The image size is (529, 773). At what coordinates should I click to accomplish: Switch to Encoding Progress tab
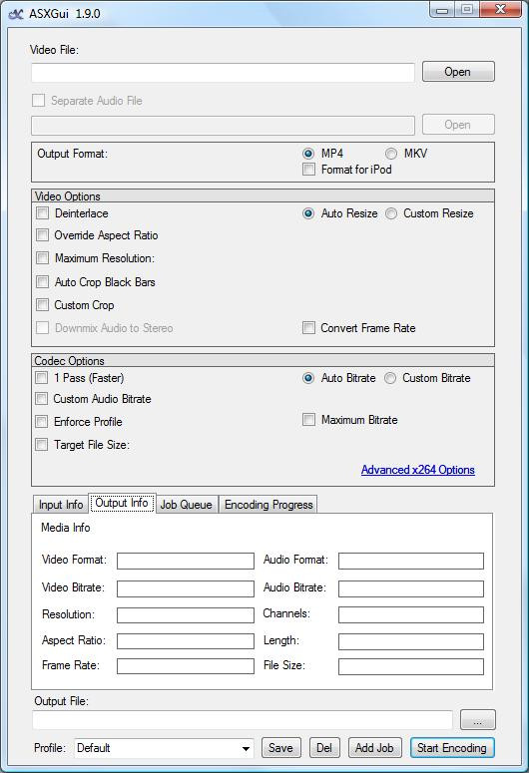[x=268, y=505]
